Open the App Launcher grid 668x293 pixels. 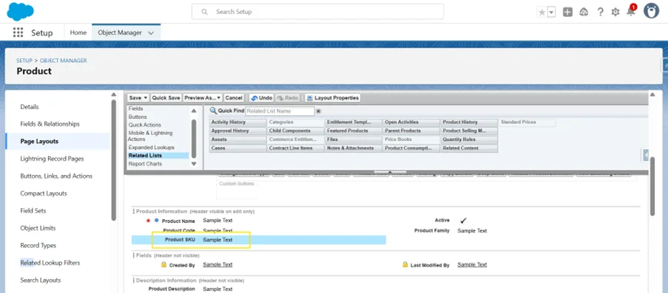18,32
